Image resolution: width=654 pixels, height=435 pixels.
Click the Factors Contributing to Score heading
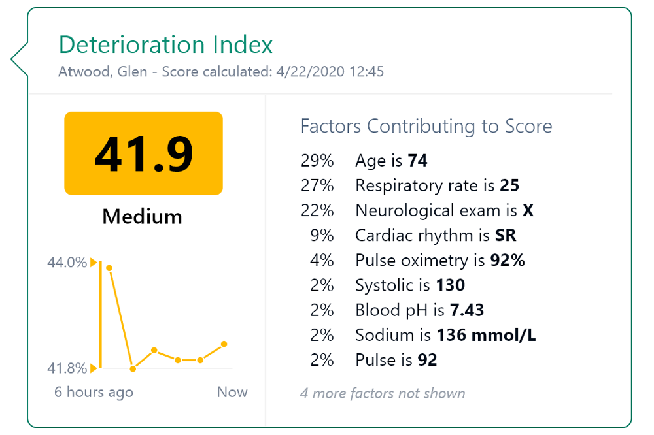[426, 126]
